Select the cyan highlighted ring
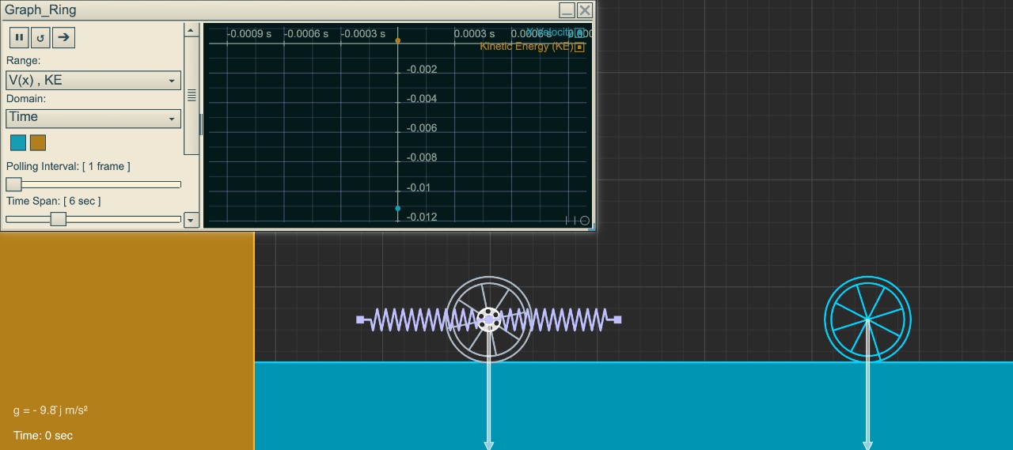The height and width of the screenshot is (450, 1013). coord(867,319)
